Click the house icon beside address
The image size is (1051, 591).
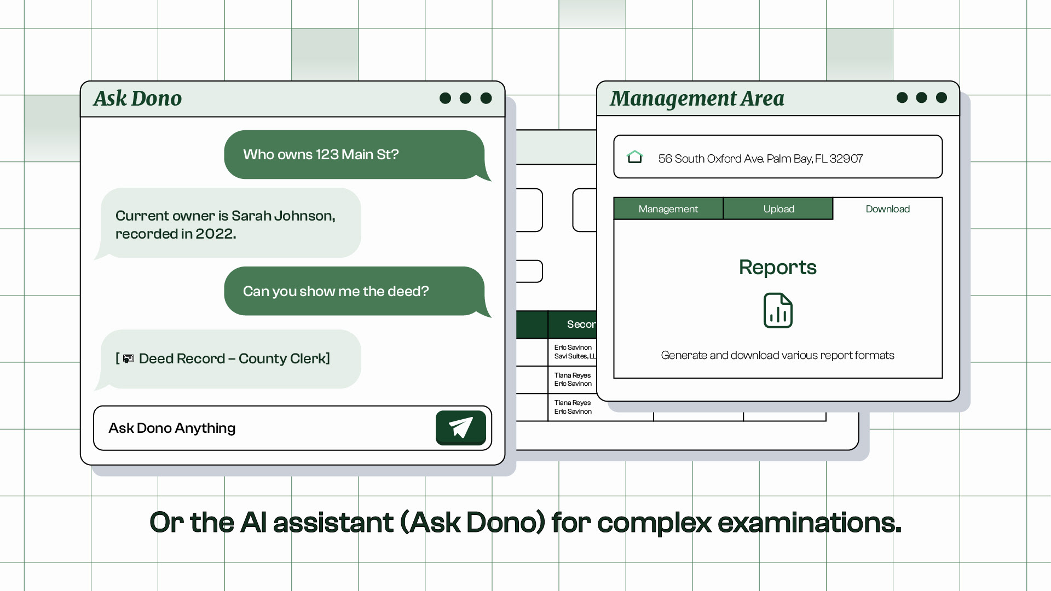click(x=634, y=157)
